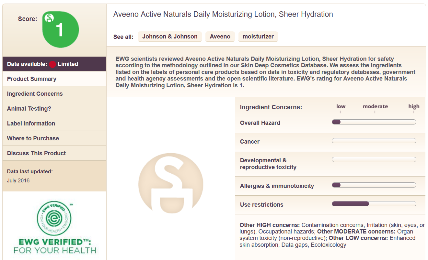Click the 'Allergies & immunotoxicity' label
The image size is (428, 260).
(x=277, y=186)
